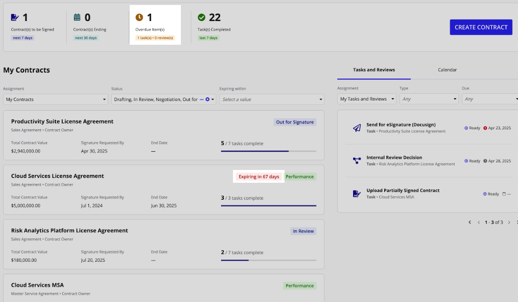Click the $5,000,000.00 contract value

tap(26, 206)
